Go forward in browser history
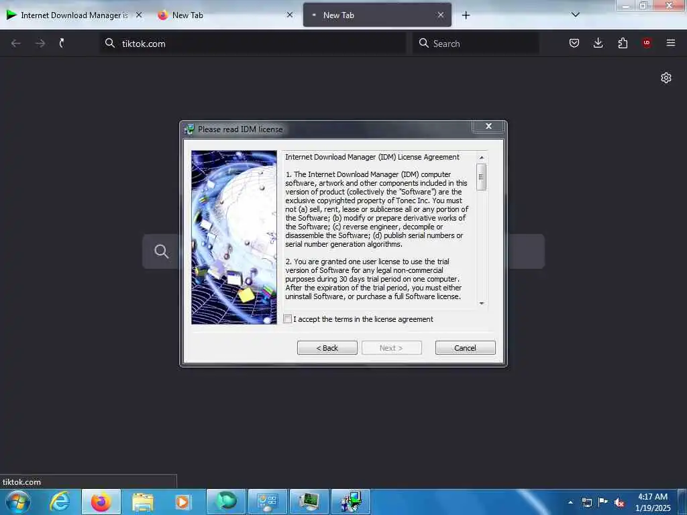The image size is (687, 515). point(40,43)
